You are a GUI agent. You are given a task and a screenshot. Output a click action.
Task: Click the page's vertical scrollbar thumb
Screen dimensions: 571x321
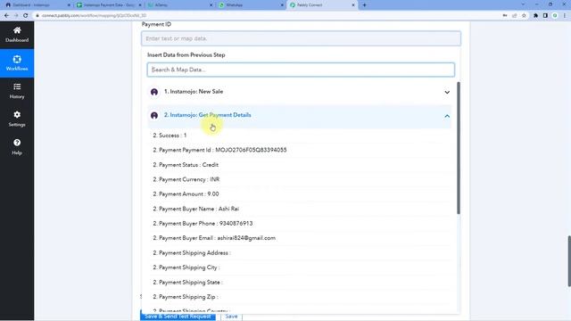(569, 260)
